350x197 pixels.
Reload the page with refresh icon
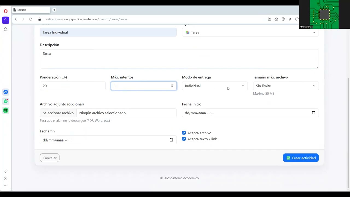31,19
